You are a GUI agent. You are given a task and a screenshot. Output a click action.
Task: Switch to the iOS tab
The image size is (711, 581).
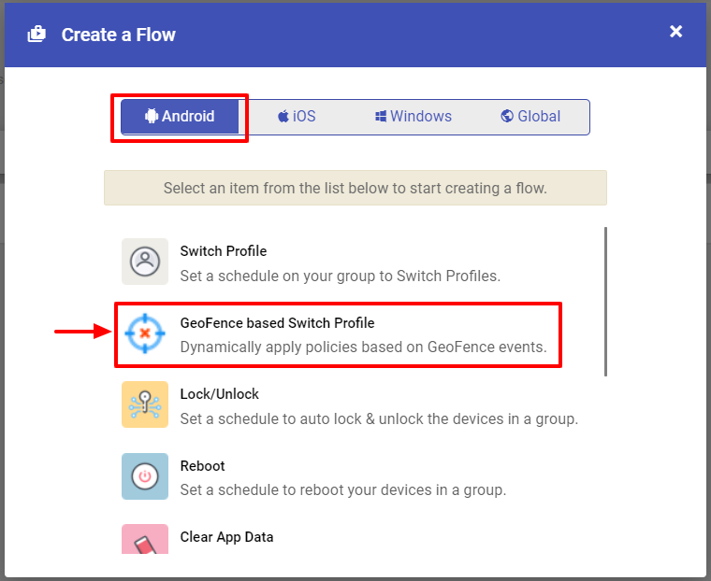297,117
